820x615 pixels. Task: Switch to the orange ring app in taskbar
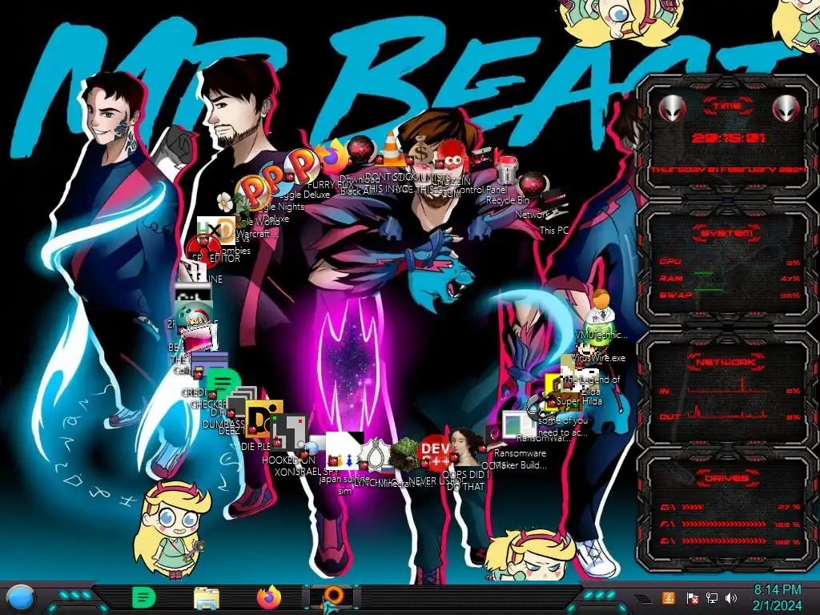[x=332, y=597]
